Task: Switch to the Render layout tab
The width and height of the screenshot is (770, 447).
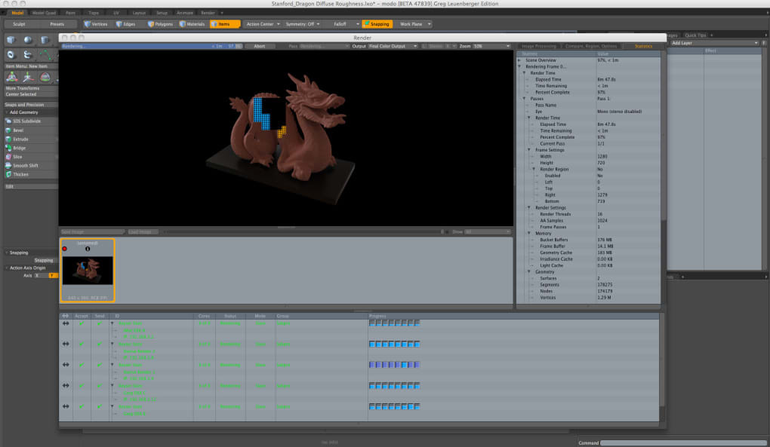Action: pos(208,13)
